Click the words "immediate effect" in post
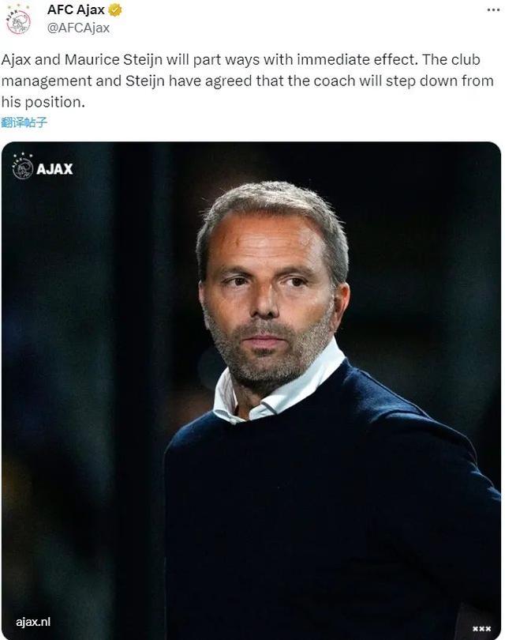The width and height of the screenshot is (505, 640). (x=357, y=59)
